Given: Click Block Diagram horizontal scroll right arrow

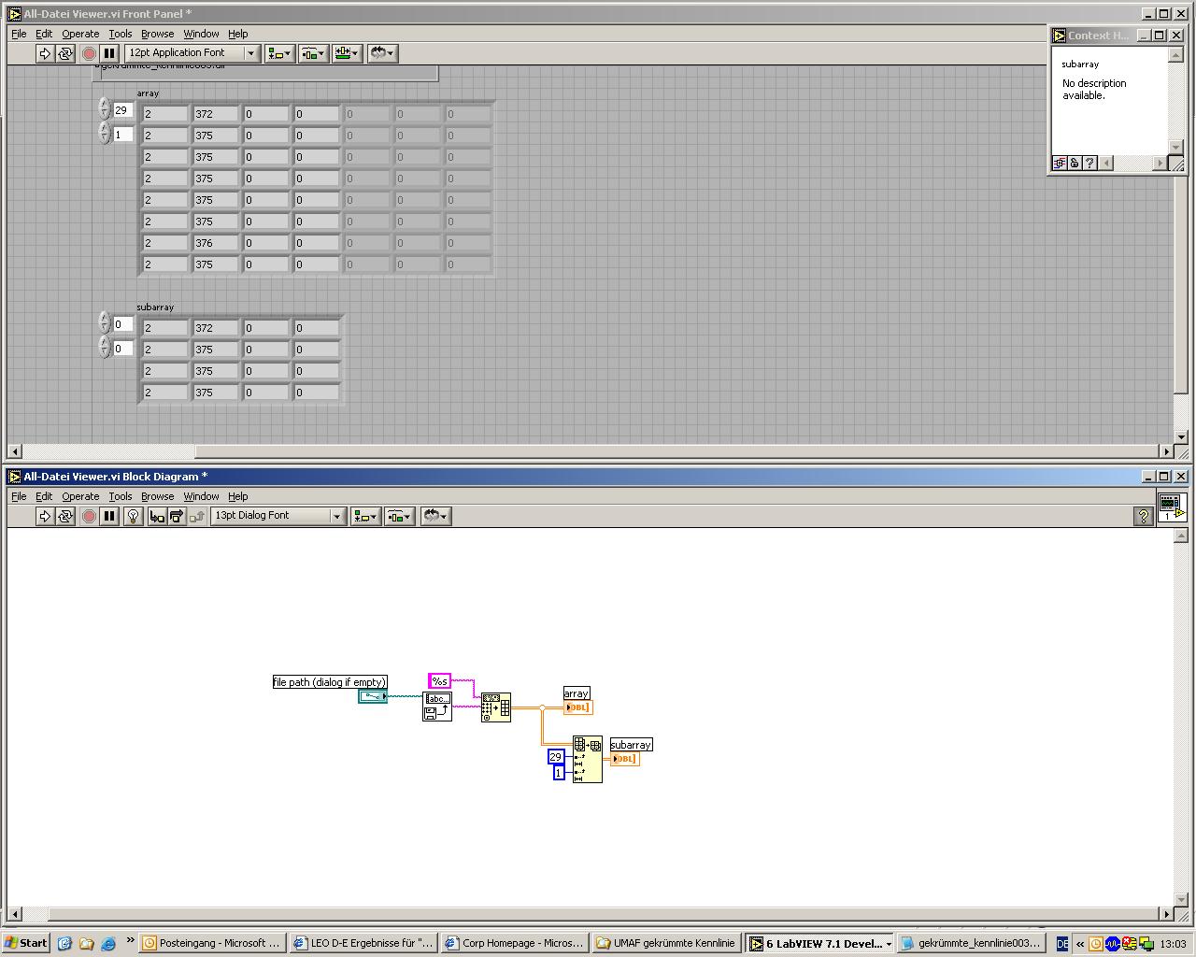Looking at the screenshot, I should [x=1166, y=914].
